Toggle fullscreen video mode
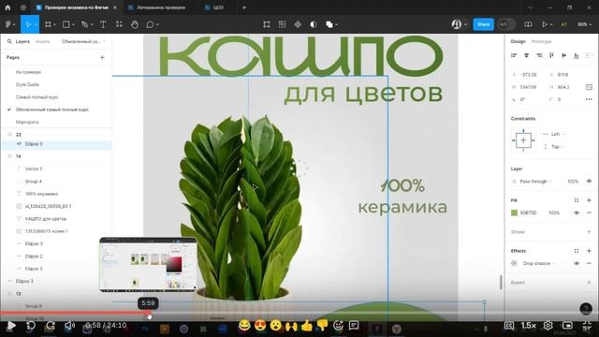The height and width of the screenshot is (337, 599). 587,325
